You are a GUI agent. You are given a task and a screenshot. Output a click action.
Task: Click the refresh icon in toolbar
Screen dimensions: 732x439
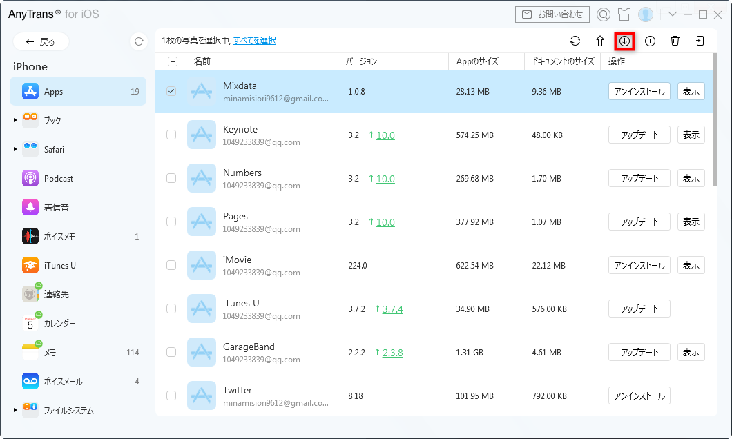click(x=575, y=41)
